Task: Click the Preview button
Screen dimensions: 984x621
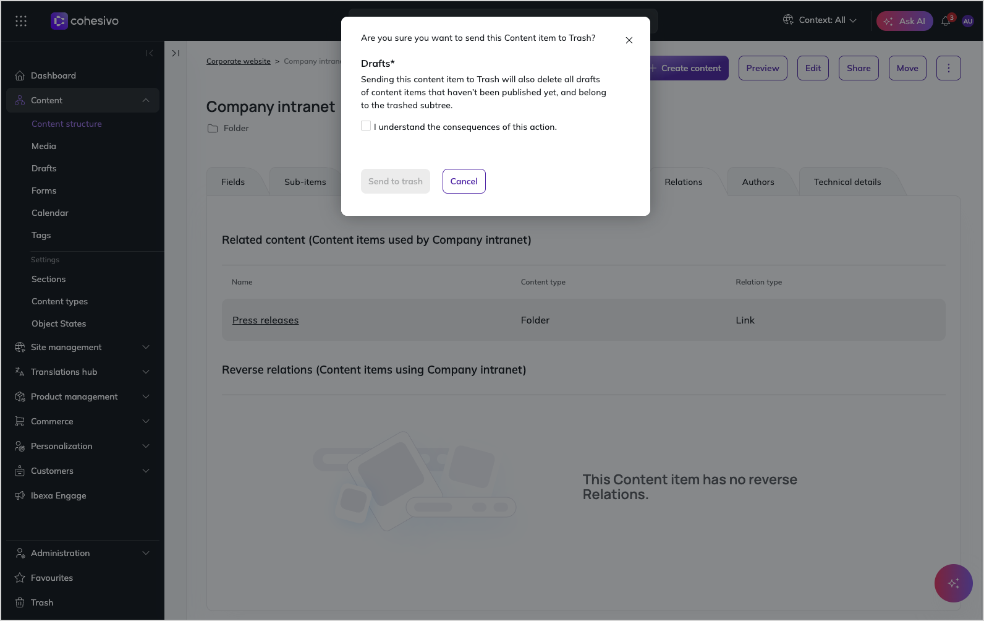Action: [x=763, y=68]
